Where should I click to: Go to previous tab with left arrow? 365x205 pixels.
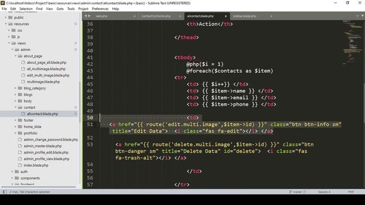(86, 16)
